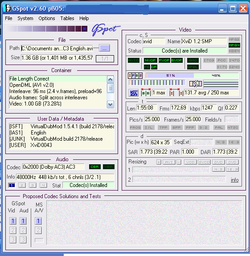Click the PVOP indicator light
Image resolution: width=250 pixels, height=256 pixels.
point(164,60)
